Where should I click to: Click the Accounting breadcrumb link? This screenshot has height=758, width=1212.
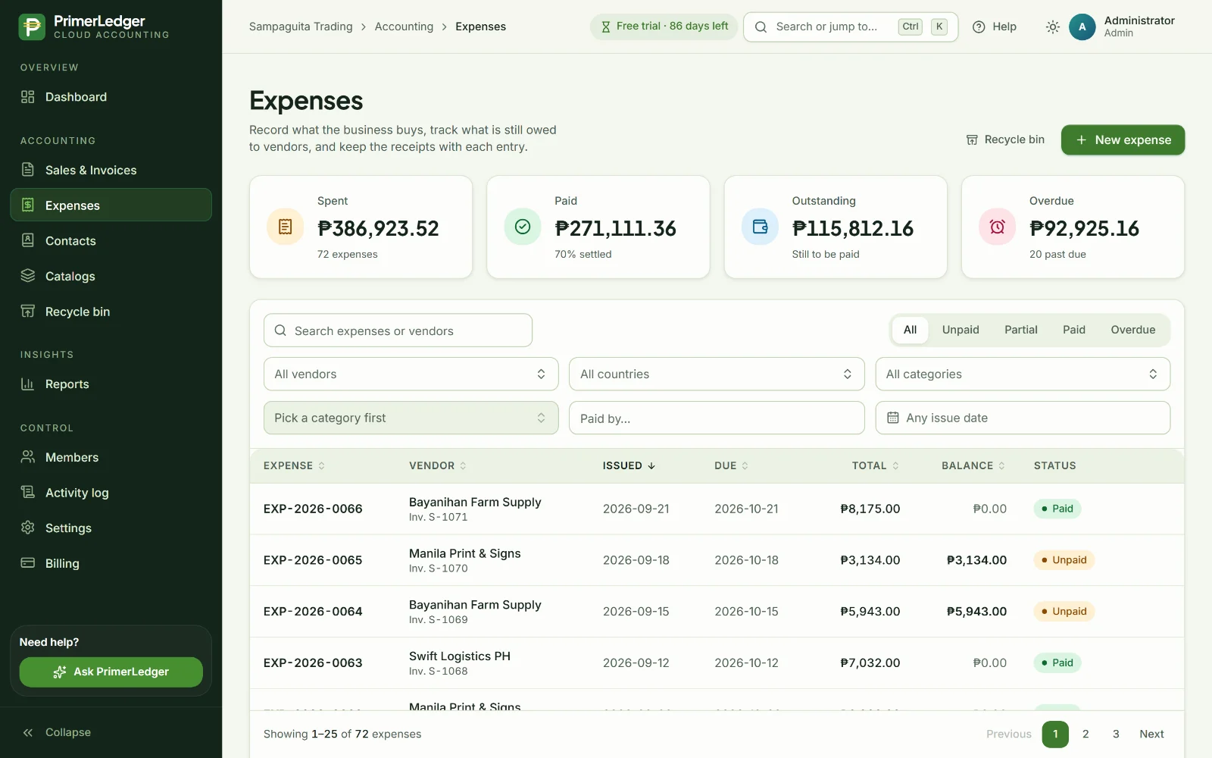[404, 27]
